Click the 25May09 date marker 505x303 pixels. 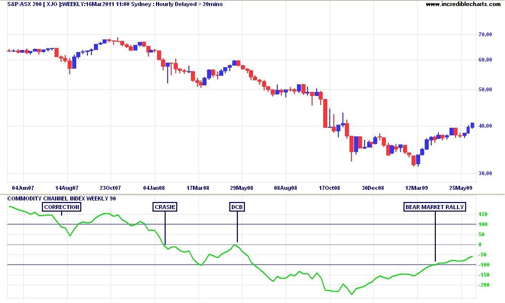coord(461,188)
